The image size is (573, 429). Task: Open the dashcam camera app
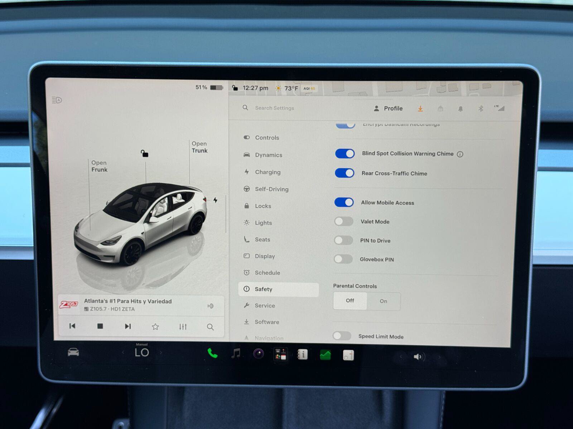click(258, 354)
